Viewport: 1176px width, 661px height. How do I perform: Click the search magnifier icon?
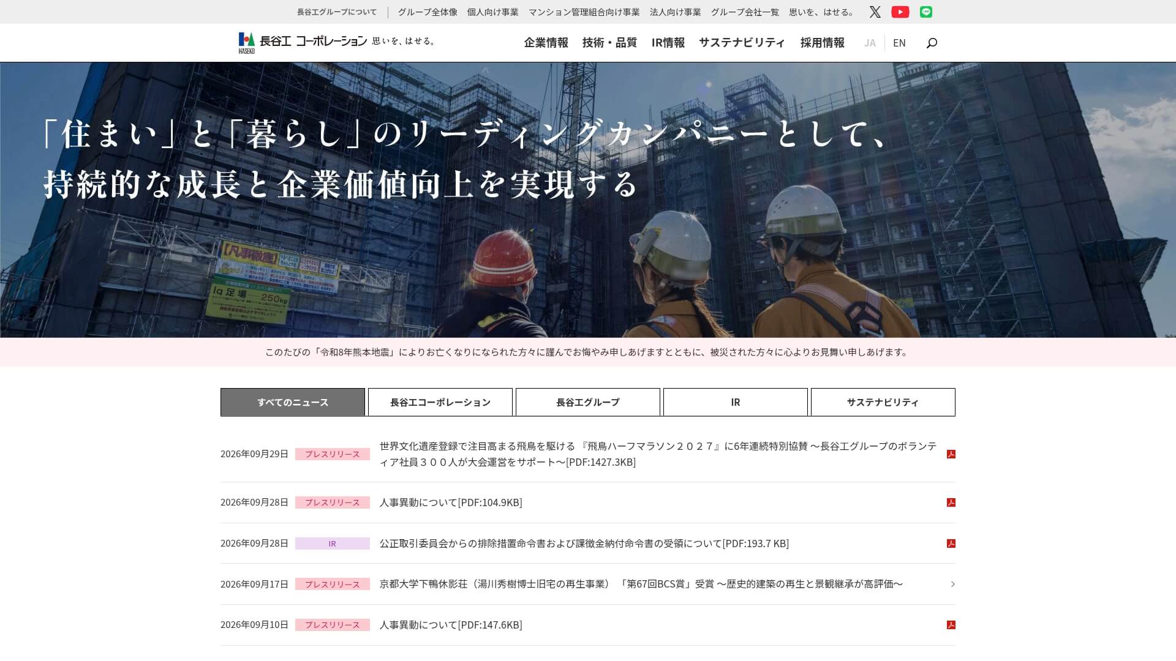click(932, 43)
